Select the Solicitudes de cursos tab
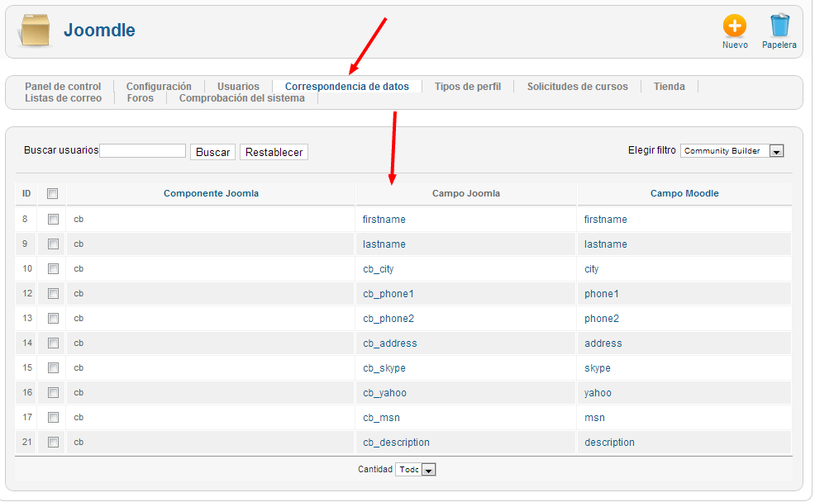This screenshot has height=502, width=815. [577, 87]
